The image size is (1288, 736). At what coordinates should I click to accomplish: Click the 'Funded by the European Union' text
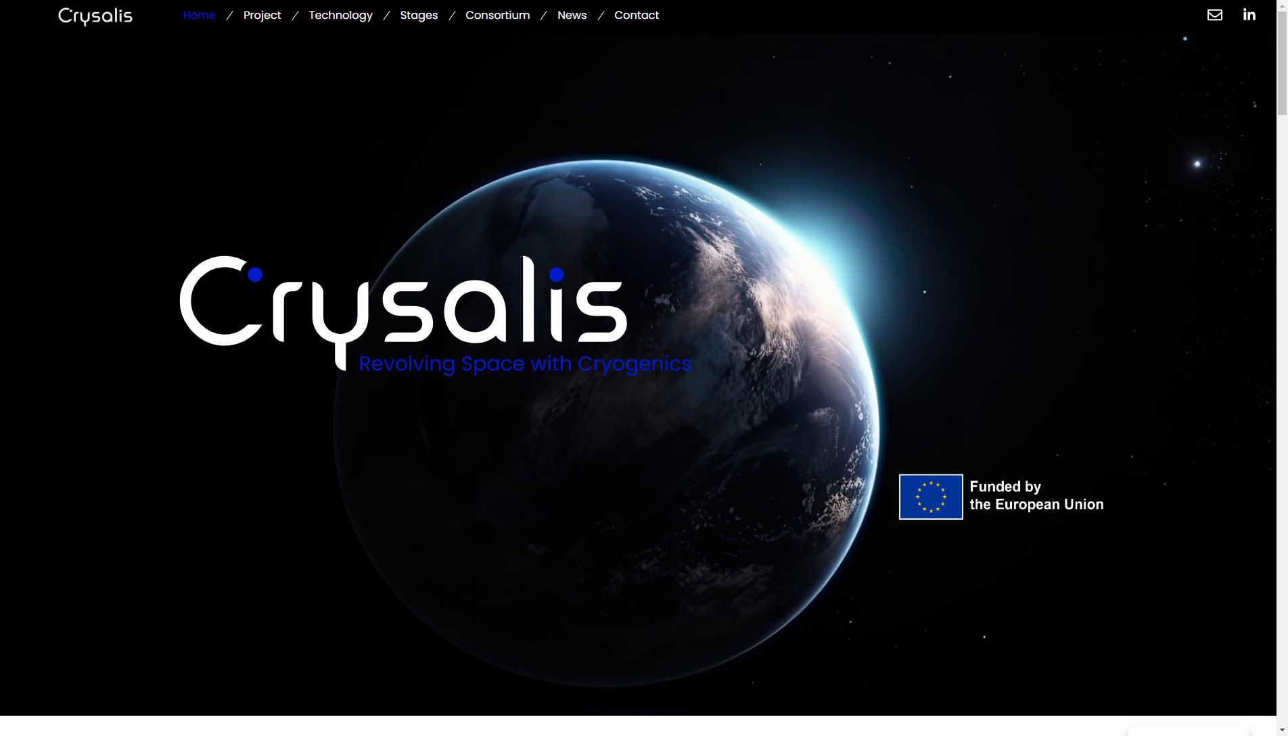[x=1036, y=495]
